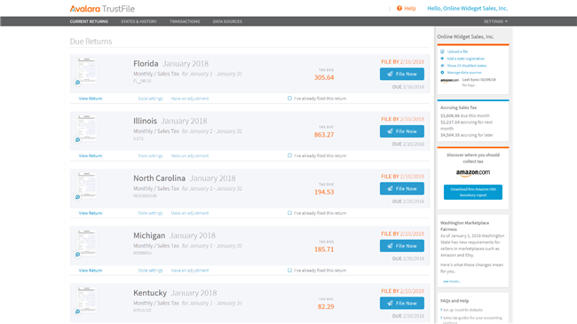Click North Carolina tax due amount 194.53
This screenshot has height=324, width=577.
tap(324, 193)
